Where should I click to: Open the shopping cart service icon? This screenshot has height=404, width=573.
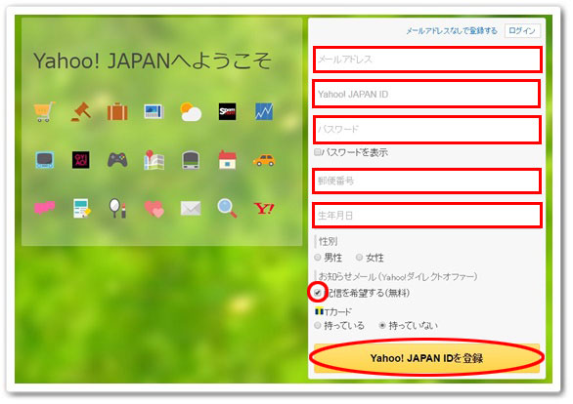pos(44,111)
